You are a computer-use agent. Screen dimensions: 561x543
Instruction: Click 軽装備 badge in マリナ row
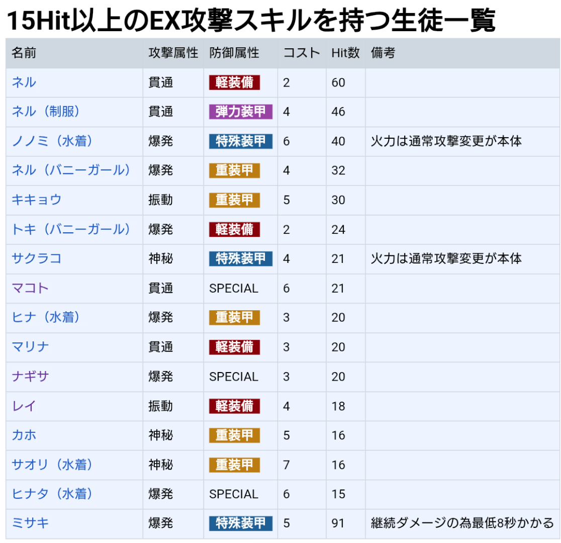point(234,347)
